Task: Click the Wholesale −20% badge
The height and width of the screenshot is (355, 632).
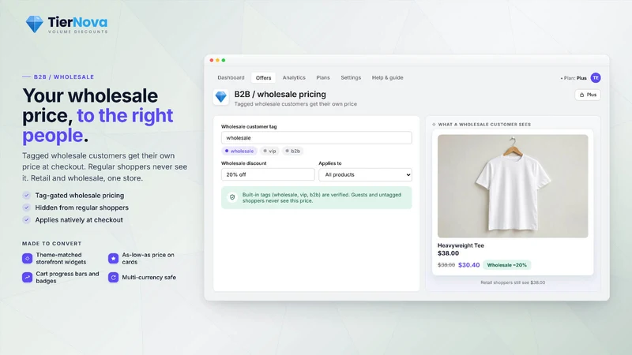Action: [x=506, y=265]
